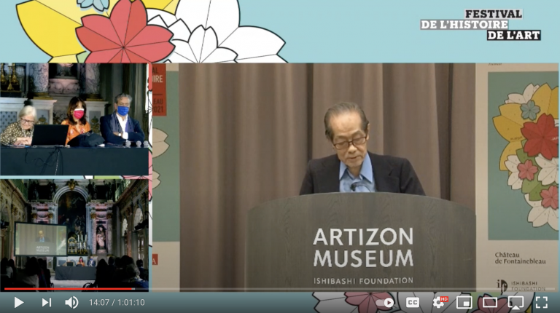
Task: Enter full screen mode
Action: coord(542,303)
